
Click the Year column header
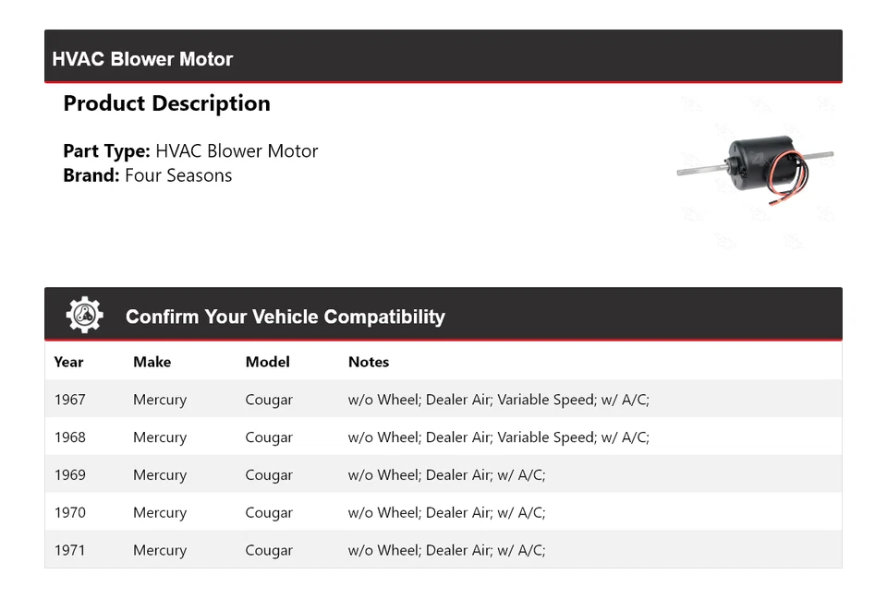[68, 362]
